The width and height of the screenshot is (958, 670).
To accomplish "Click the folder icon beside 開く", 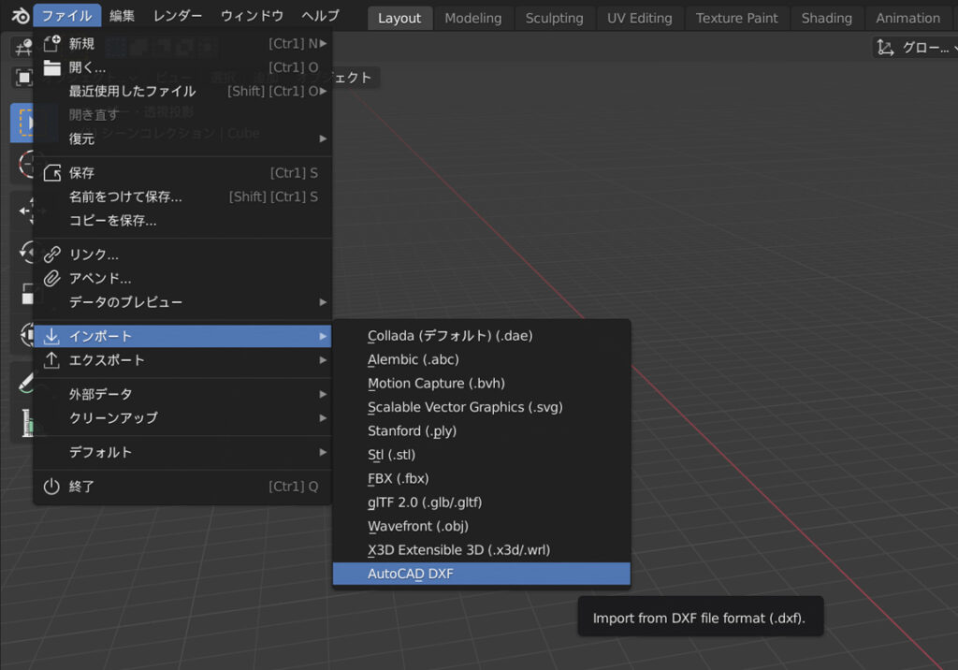I will [52, 67].
